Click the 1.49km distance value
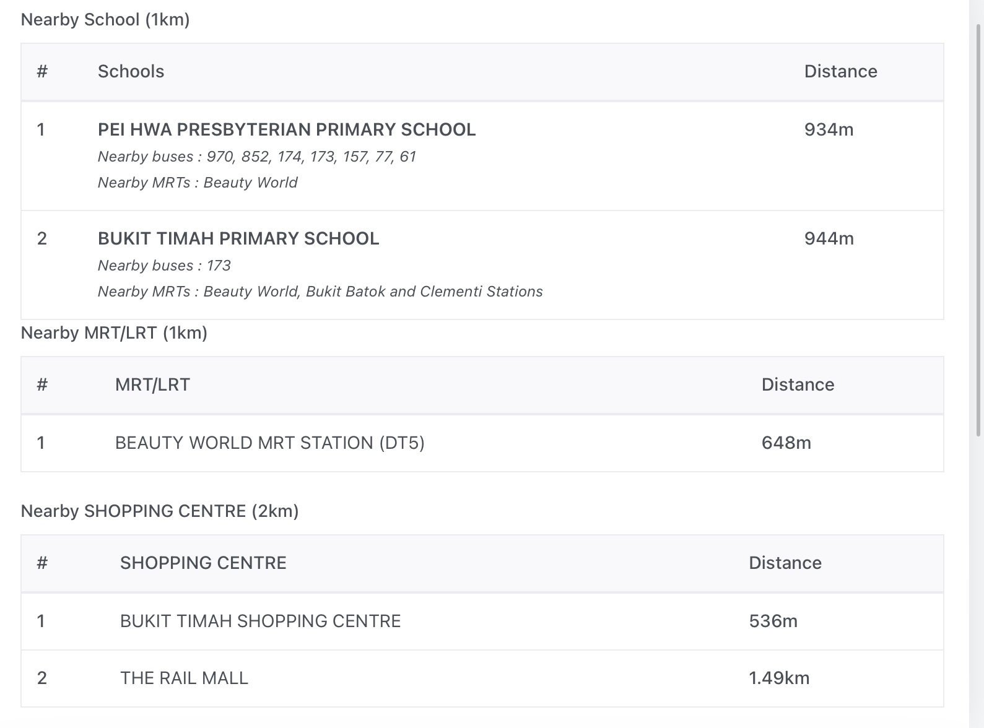 click(779, 678)
